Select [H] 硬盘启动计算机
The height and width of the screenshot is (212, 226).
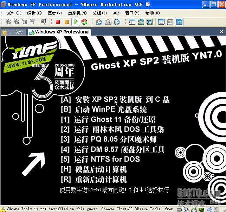[x=94, y=169]
